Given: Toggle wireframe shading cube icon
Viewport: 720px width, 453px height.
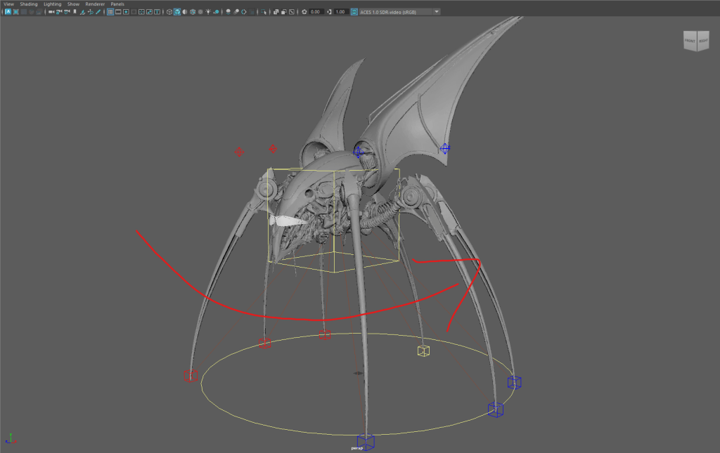Looking at the screenshot, I should [169, 12].
